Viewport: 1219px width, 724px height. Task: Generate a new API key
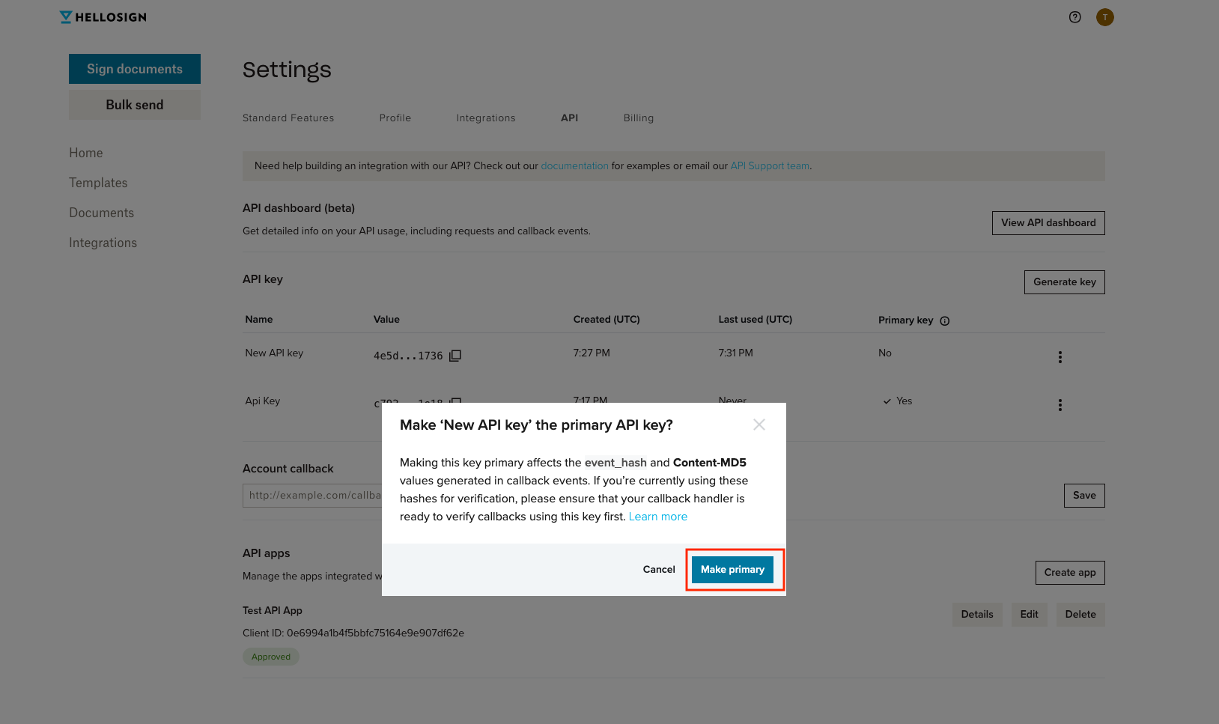(x=1064, y=282)
